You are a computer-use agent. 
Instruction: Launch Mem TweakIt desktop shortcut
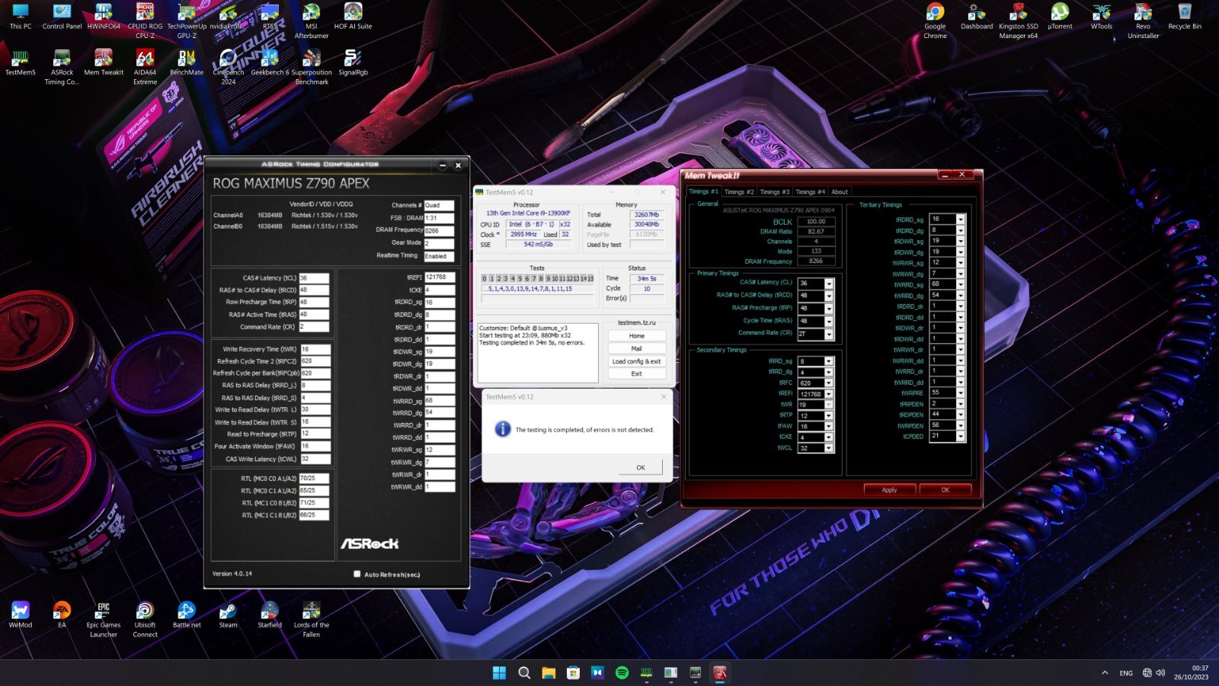[x=104, y=63]
